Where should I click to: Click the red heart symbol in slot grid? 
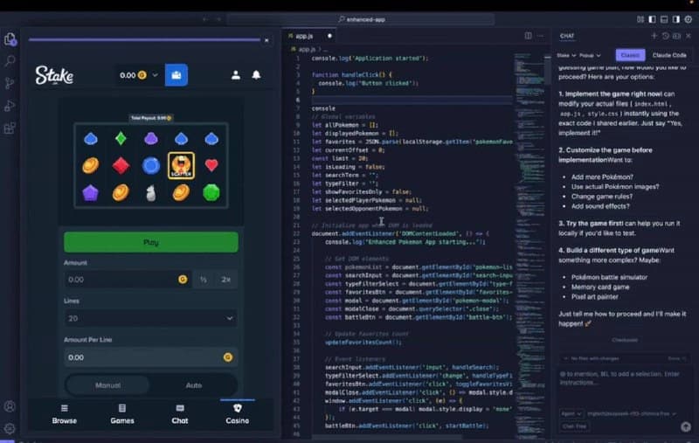(211, 165)
